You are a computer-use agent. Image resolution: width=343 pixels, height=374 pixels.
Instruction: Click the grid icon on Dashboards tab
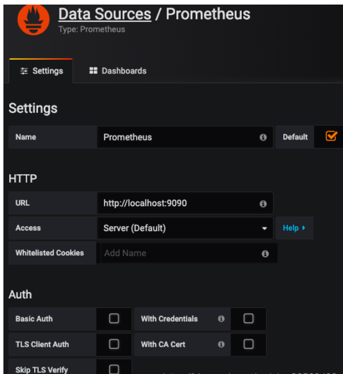point(93,71)
